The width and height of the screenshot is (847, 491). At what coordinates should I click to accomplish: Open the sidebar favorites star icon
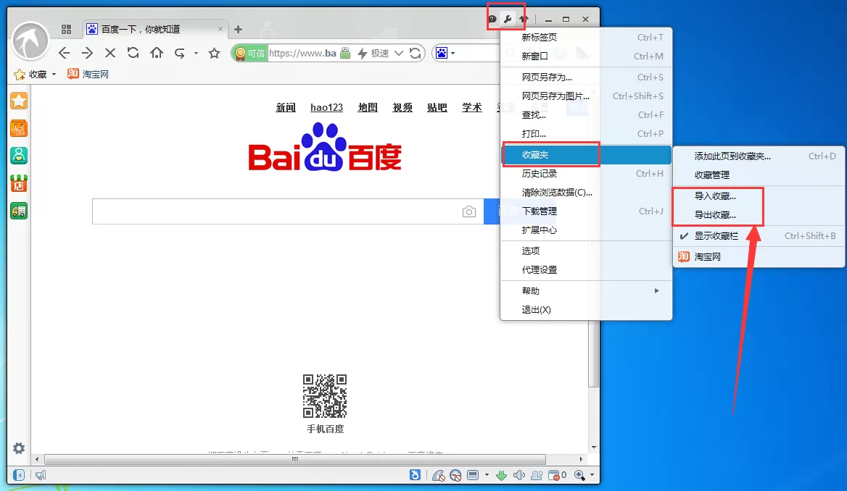19,101
